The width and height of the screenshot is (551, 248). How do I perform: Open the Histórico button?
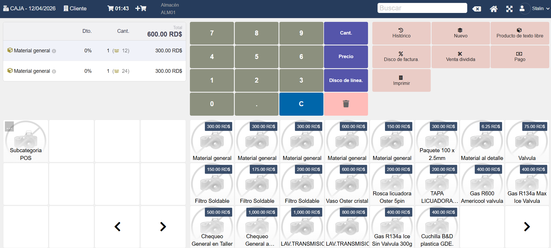coord(401,33)
